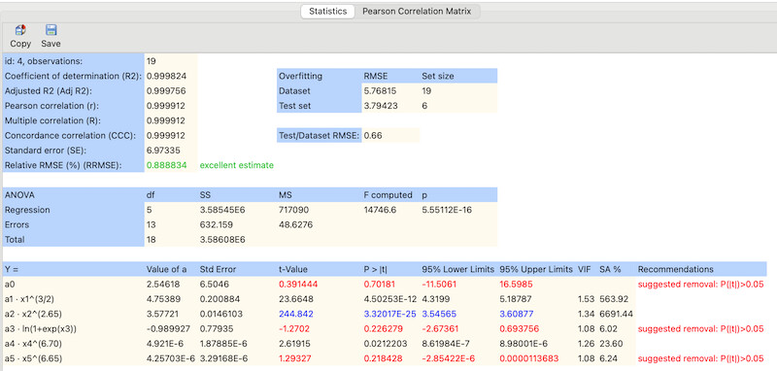Click the a2 lower limit 3.54565
Image resolution: width=777 pixels, height=371 pixels.
point(439,314)
